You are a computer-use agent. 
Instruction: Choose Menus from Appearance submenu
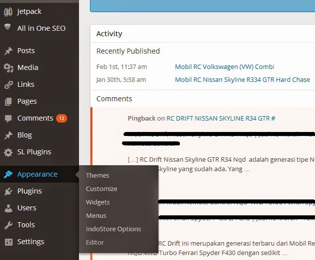tap(96, 216)
